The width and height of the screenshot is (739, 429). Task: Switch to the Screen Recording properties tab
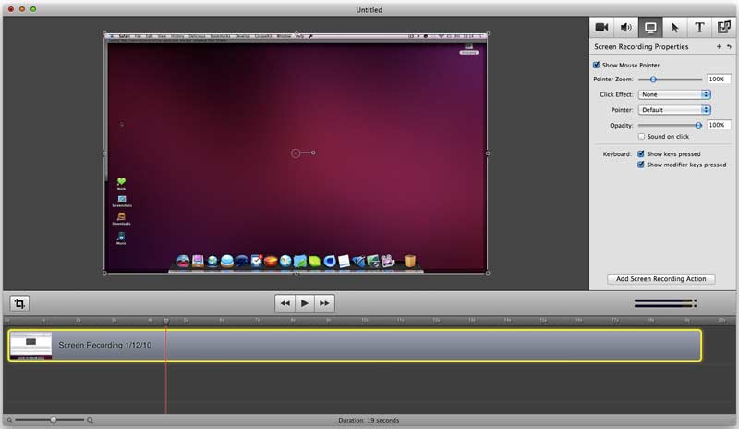click(652, 28)
